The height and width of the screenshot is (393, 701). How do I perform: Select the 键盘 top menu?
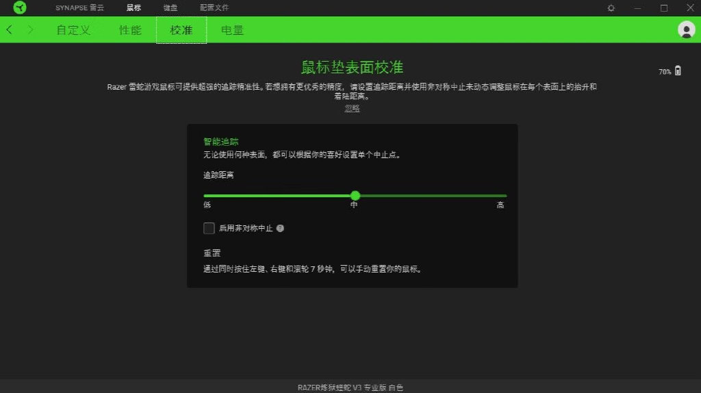(170, 8)
